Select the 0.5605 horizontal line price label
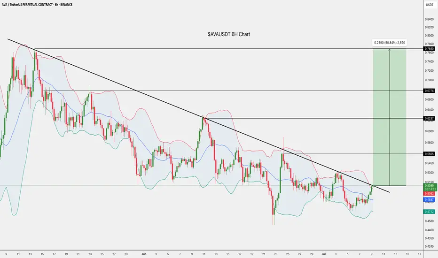This screenshot has width=438, height=258. [430, 154]
